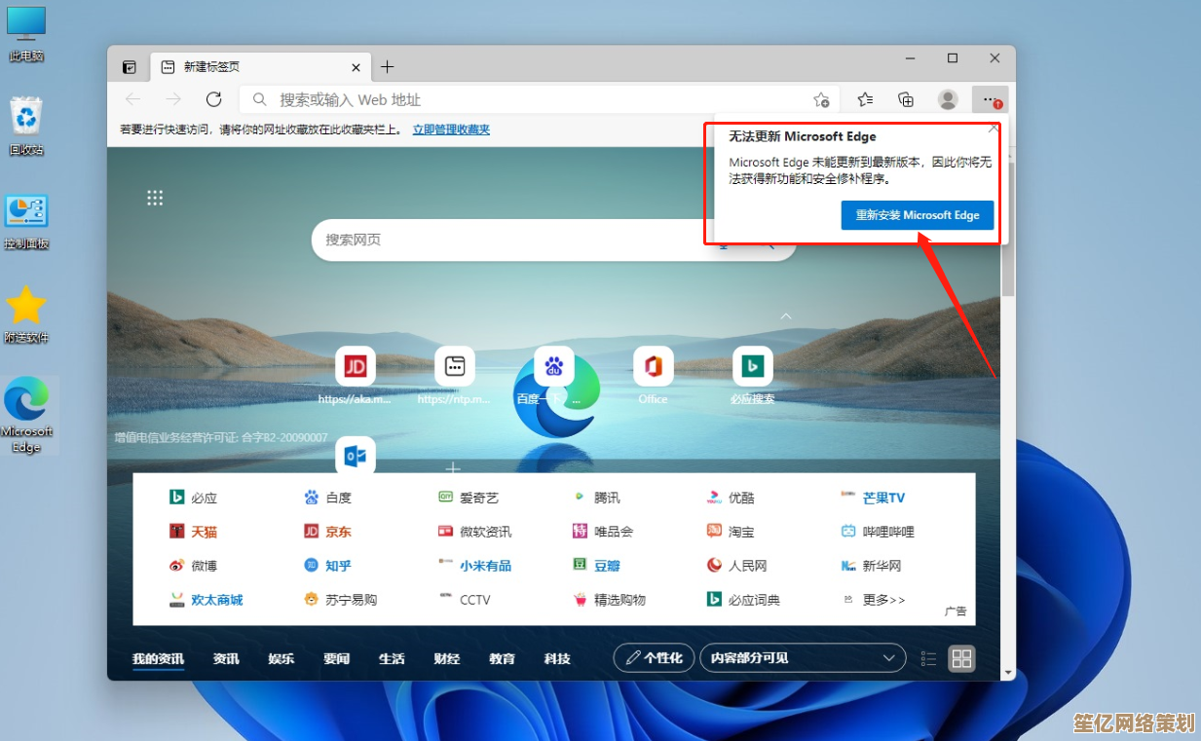This screenshot has width=1201, height=741.
Task: Open the 必应 site link
Action: (193, 498)
